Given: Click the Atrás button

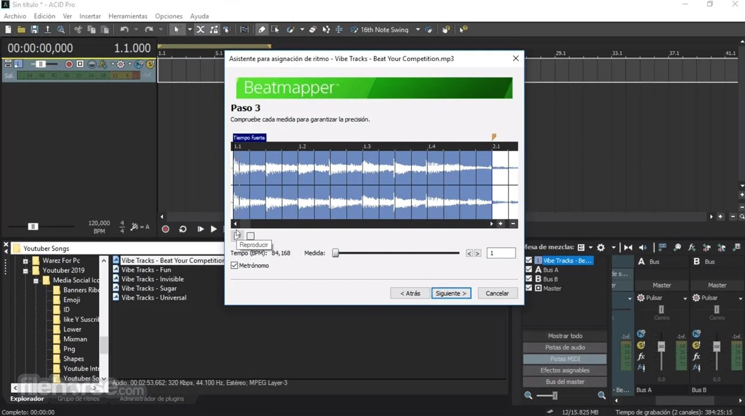Looking at the screenshot, I should coord(410,293).
